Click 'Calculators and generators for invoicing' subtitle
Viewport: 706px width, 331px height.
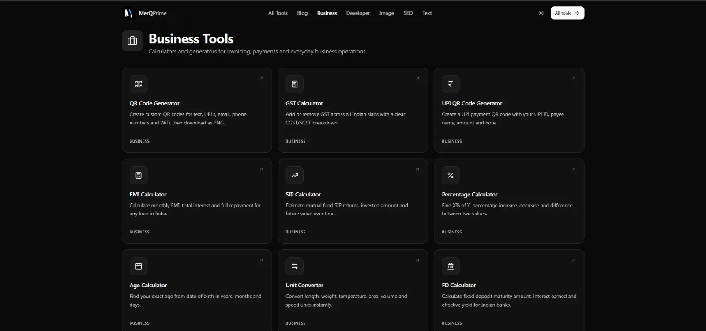pyautogui.click(x=258, y=52)
